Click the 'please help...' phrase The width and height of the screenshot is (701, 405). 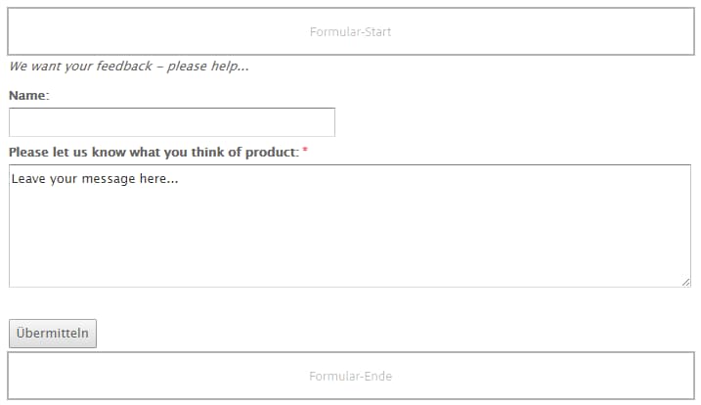click(x=208, y=67)
